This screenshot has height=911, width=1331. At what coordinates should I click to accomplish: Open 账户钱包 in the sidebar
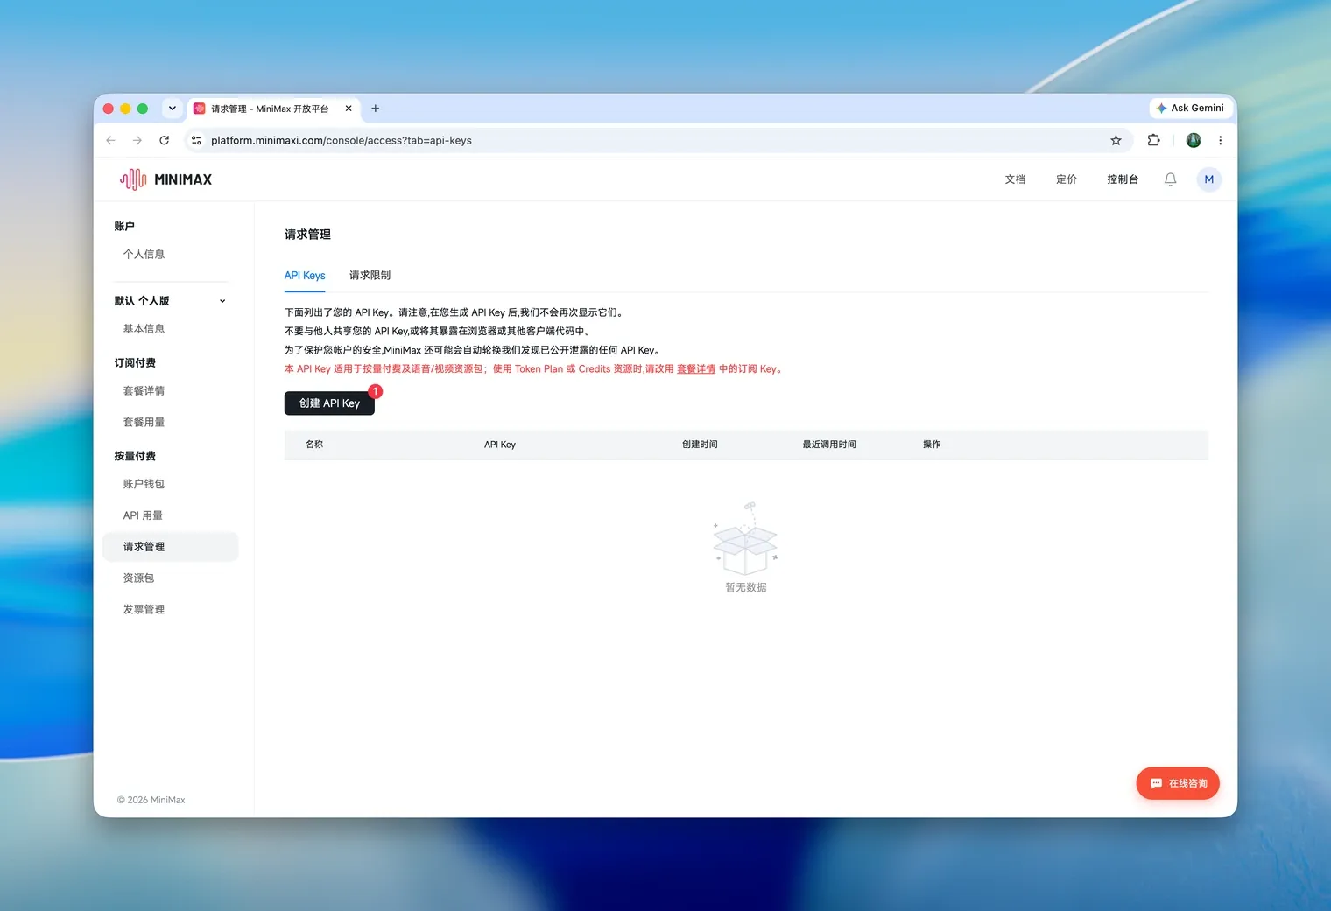(144, 484)
